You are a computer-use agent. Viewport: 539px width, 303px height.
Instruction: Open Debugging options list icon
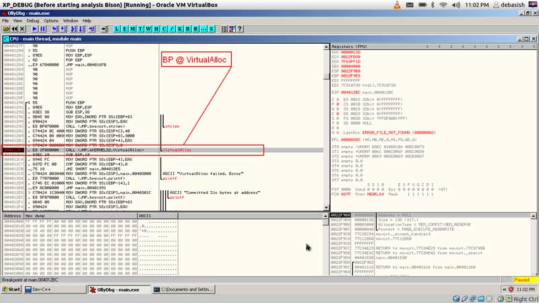pos(224,29)
